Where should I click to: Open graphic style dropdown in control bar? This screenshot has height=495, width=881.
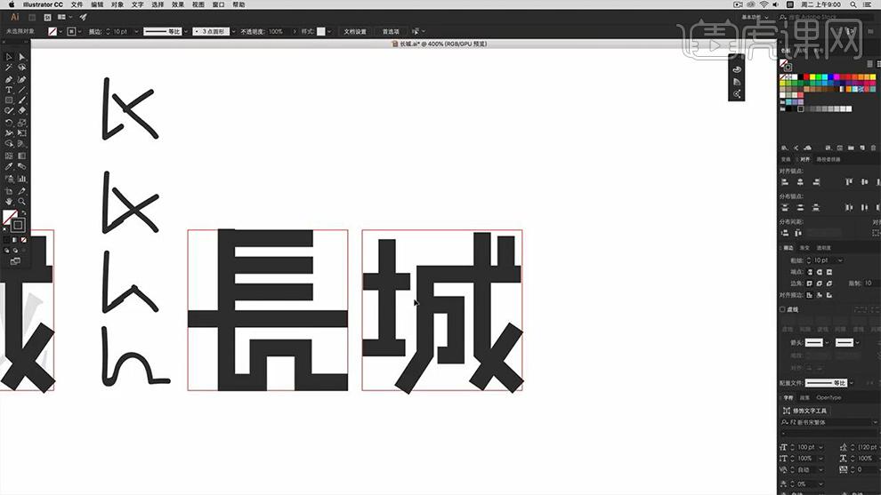pyautogui.click(x=329, y=31)
